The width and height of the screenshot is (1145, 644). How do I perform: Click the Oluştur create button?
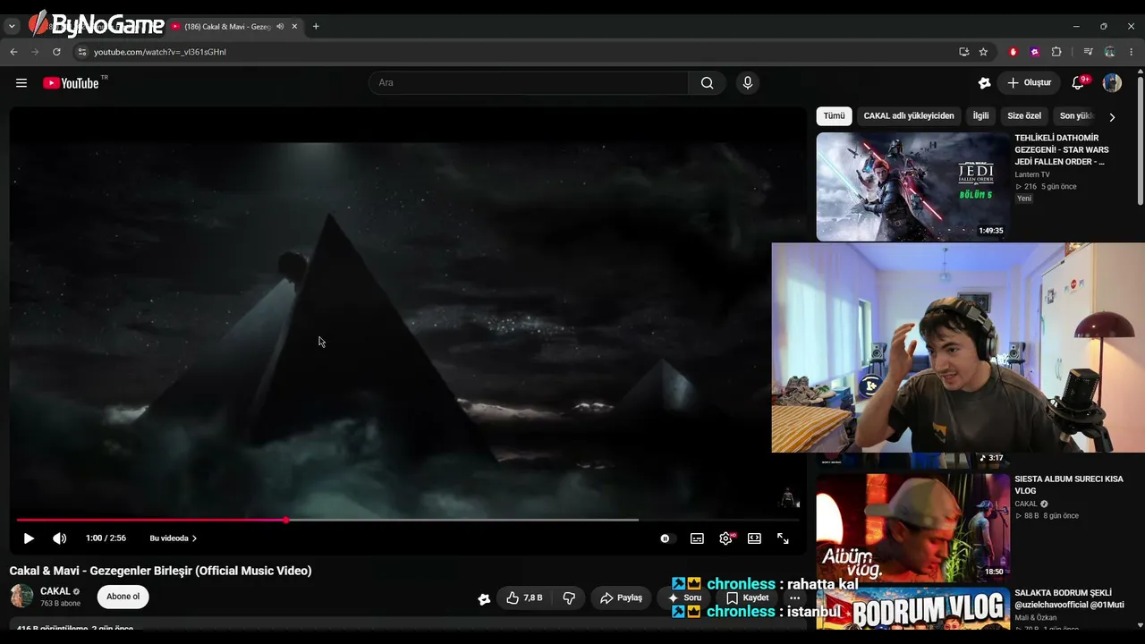tap(1029, 83)
